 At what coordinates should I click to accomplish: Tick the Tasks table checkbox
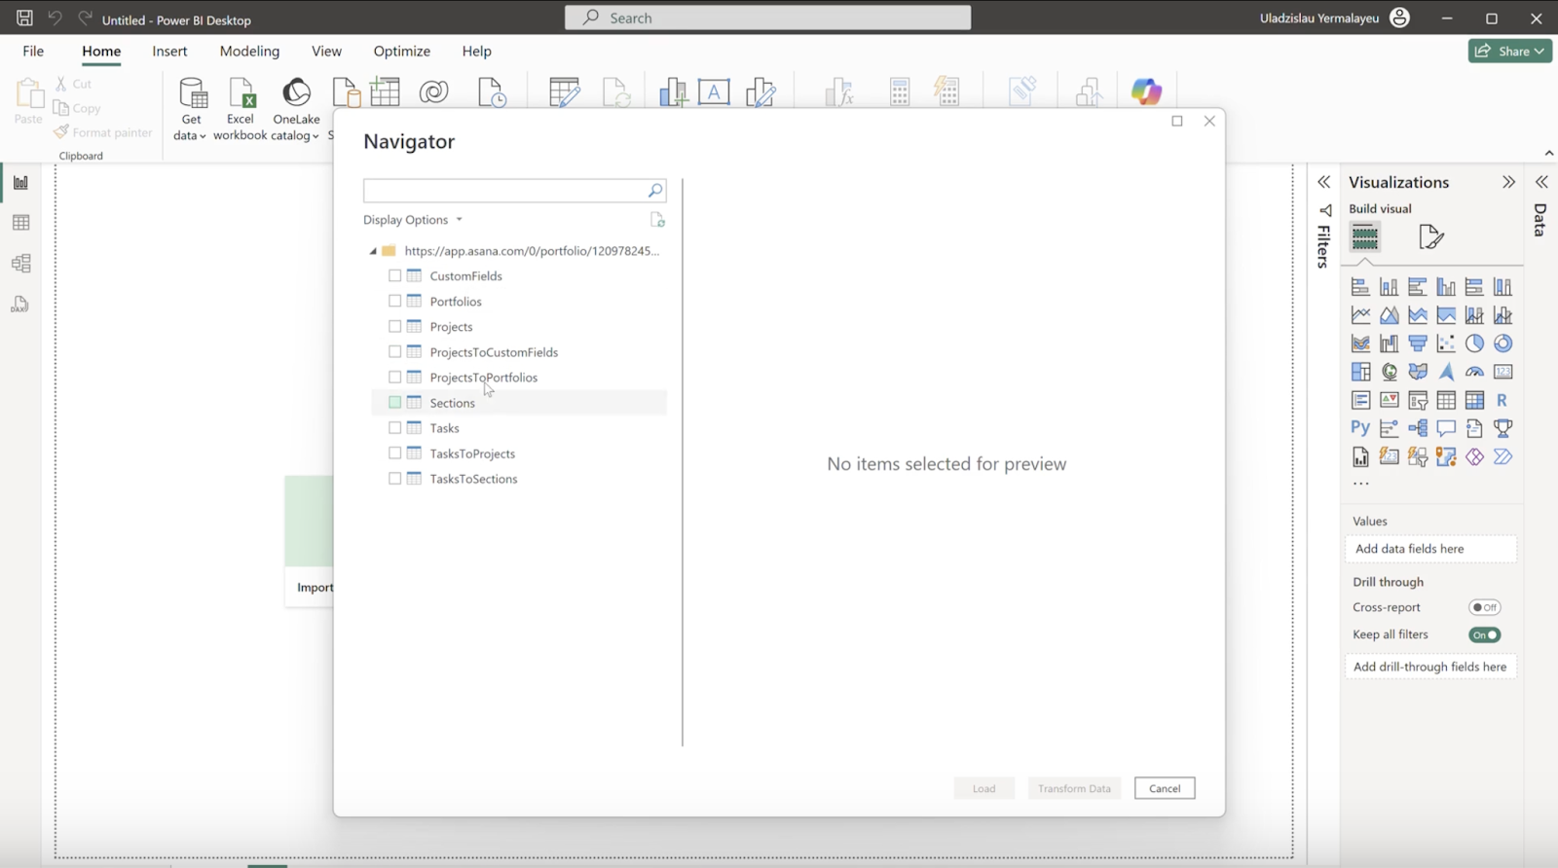(394, 428)
